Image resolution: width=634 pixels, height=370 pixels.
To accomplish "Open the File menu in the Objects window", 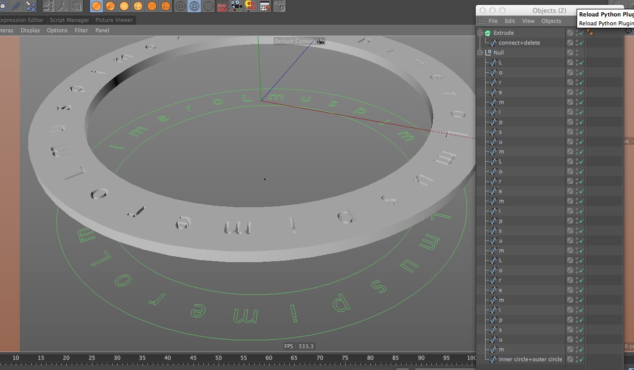I will pyautogui.click(x=493, y=21).
